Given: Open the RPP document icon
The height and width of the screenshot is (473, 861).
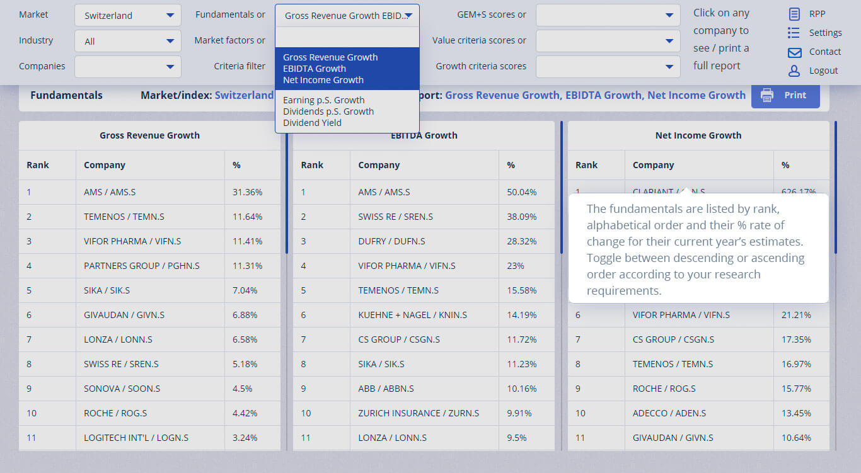Looking at the screenshot, I should point(794,14).
